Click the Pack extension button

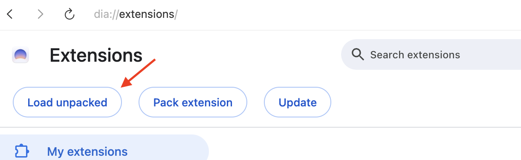193,102
